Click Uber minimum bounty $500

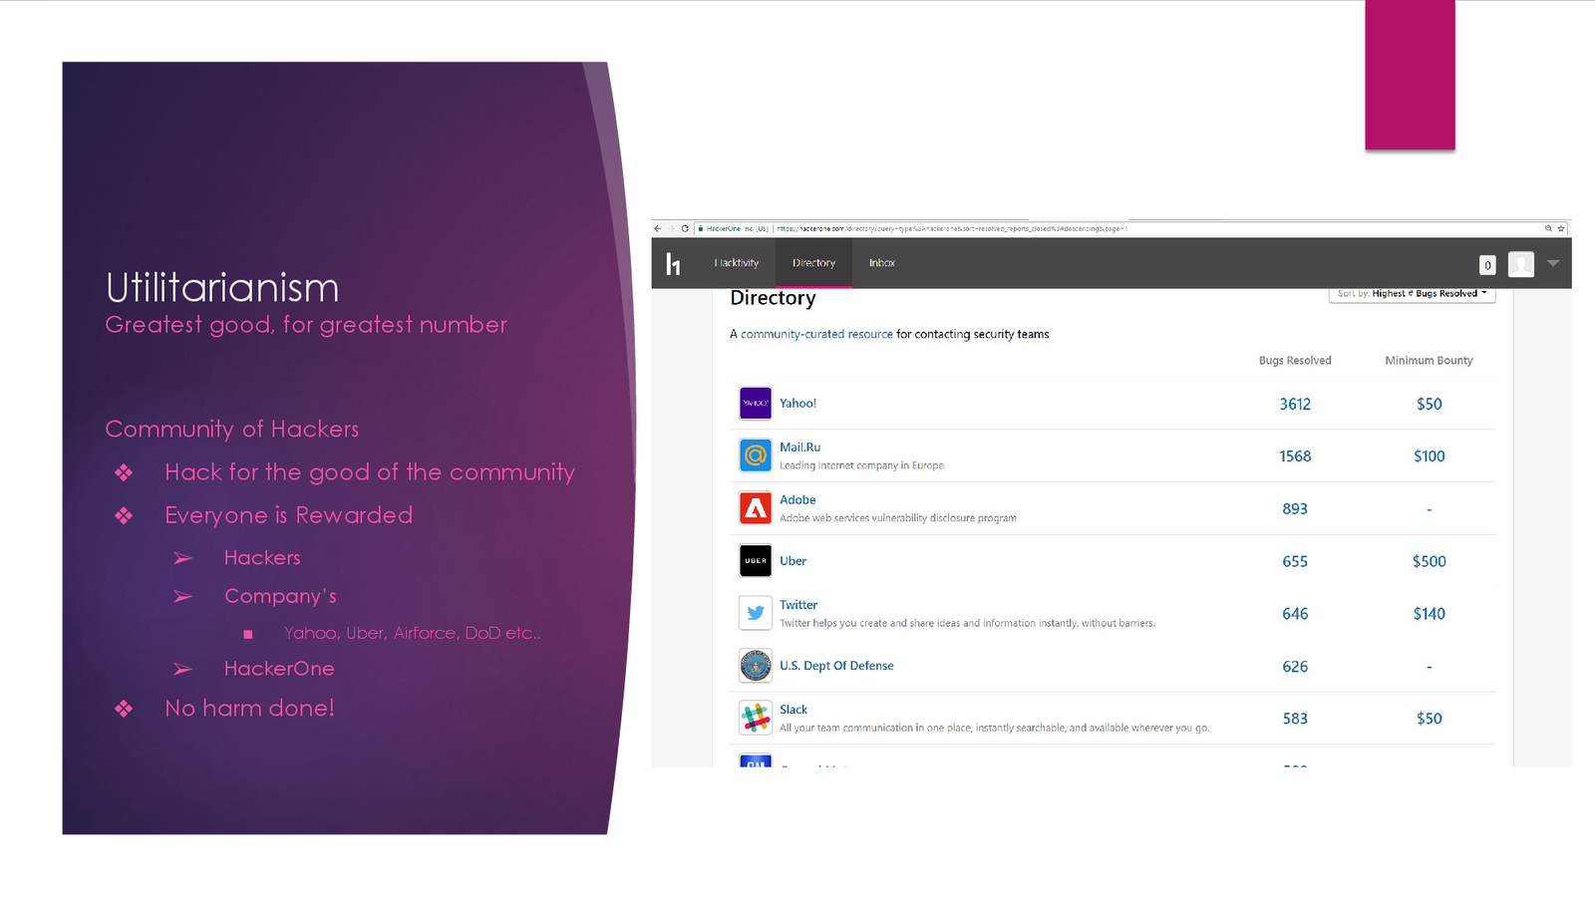[1429, 561]
